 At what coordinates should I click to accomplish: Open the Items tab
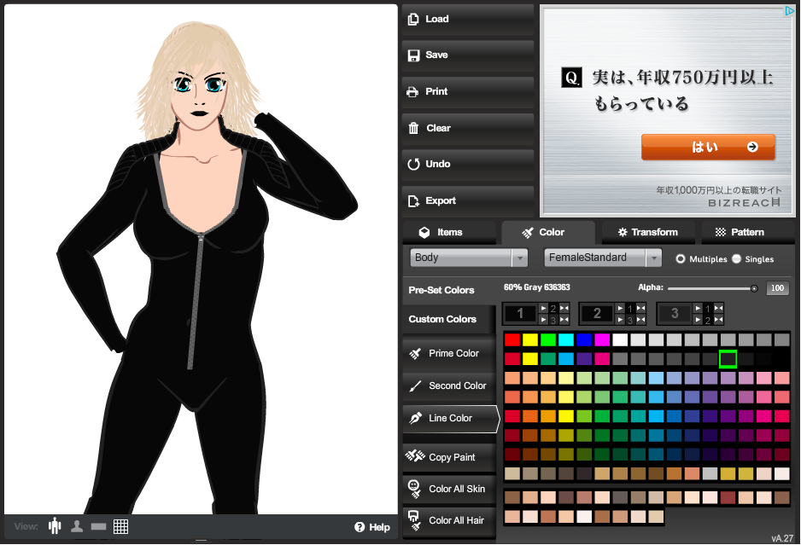(x=449, y=232)
